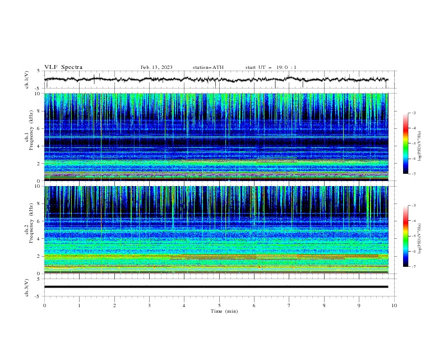This screenshot has width=444, height=343.
Task: Click the ch.3 voltage flat trace panel
Action: click(220, 288)
